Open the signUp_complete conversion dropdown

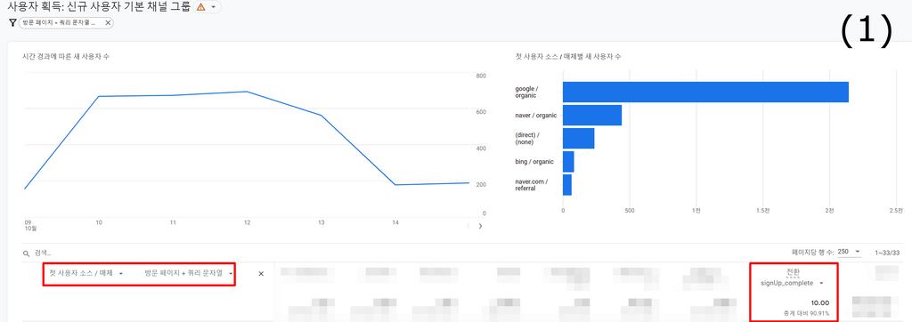click(793, 283)
